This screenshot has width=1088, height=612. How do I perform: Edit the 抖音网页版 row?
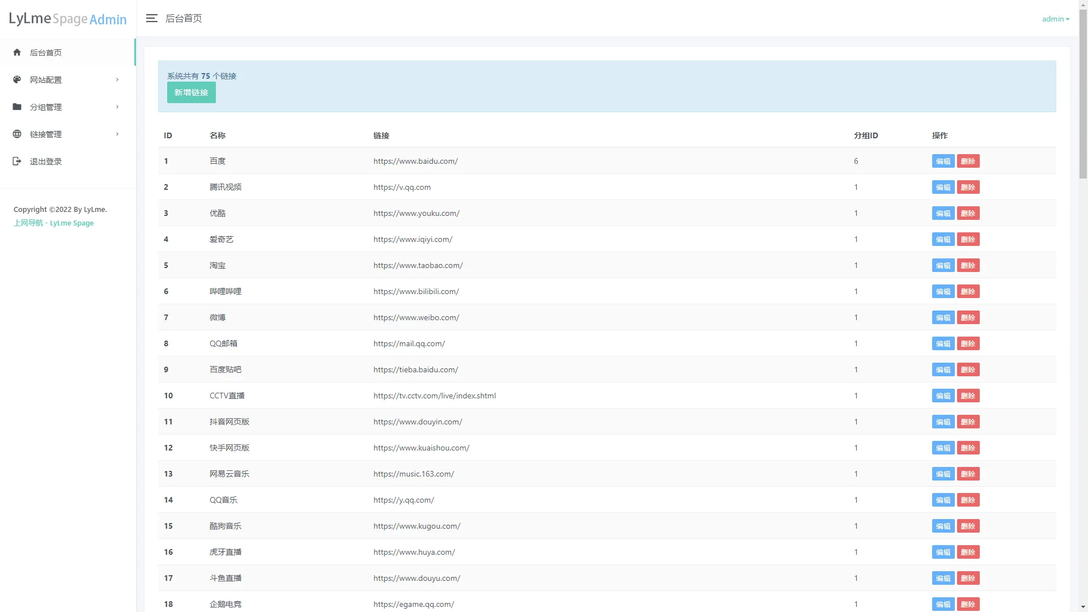coord(943,422)
